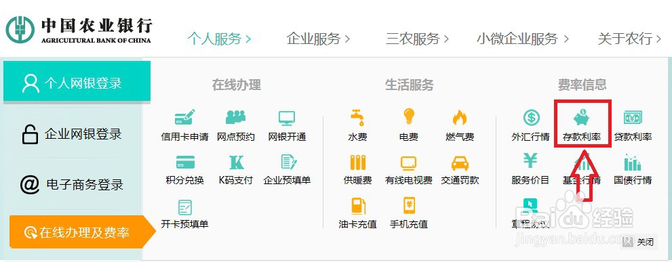
Task: Open the 小微企业服务 navigation menu
Action: click(x=523, y=39)
